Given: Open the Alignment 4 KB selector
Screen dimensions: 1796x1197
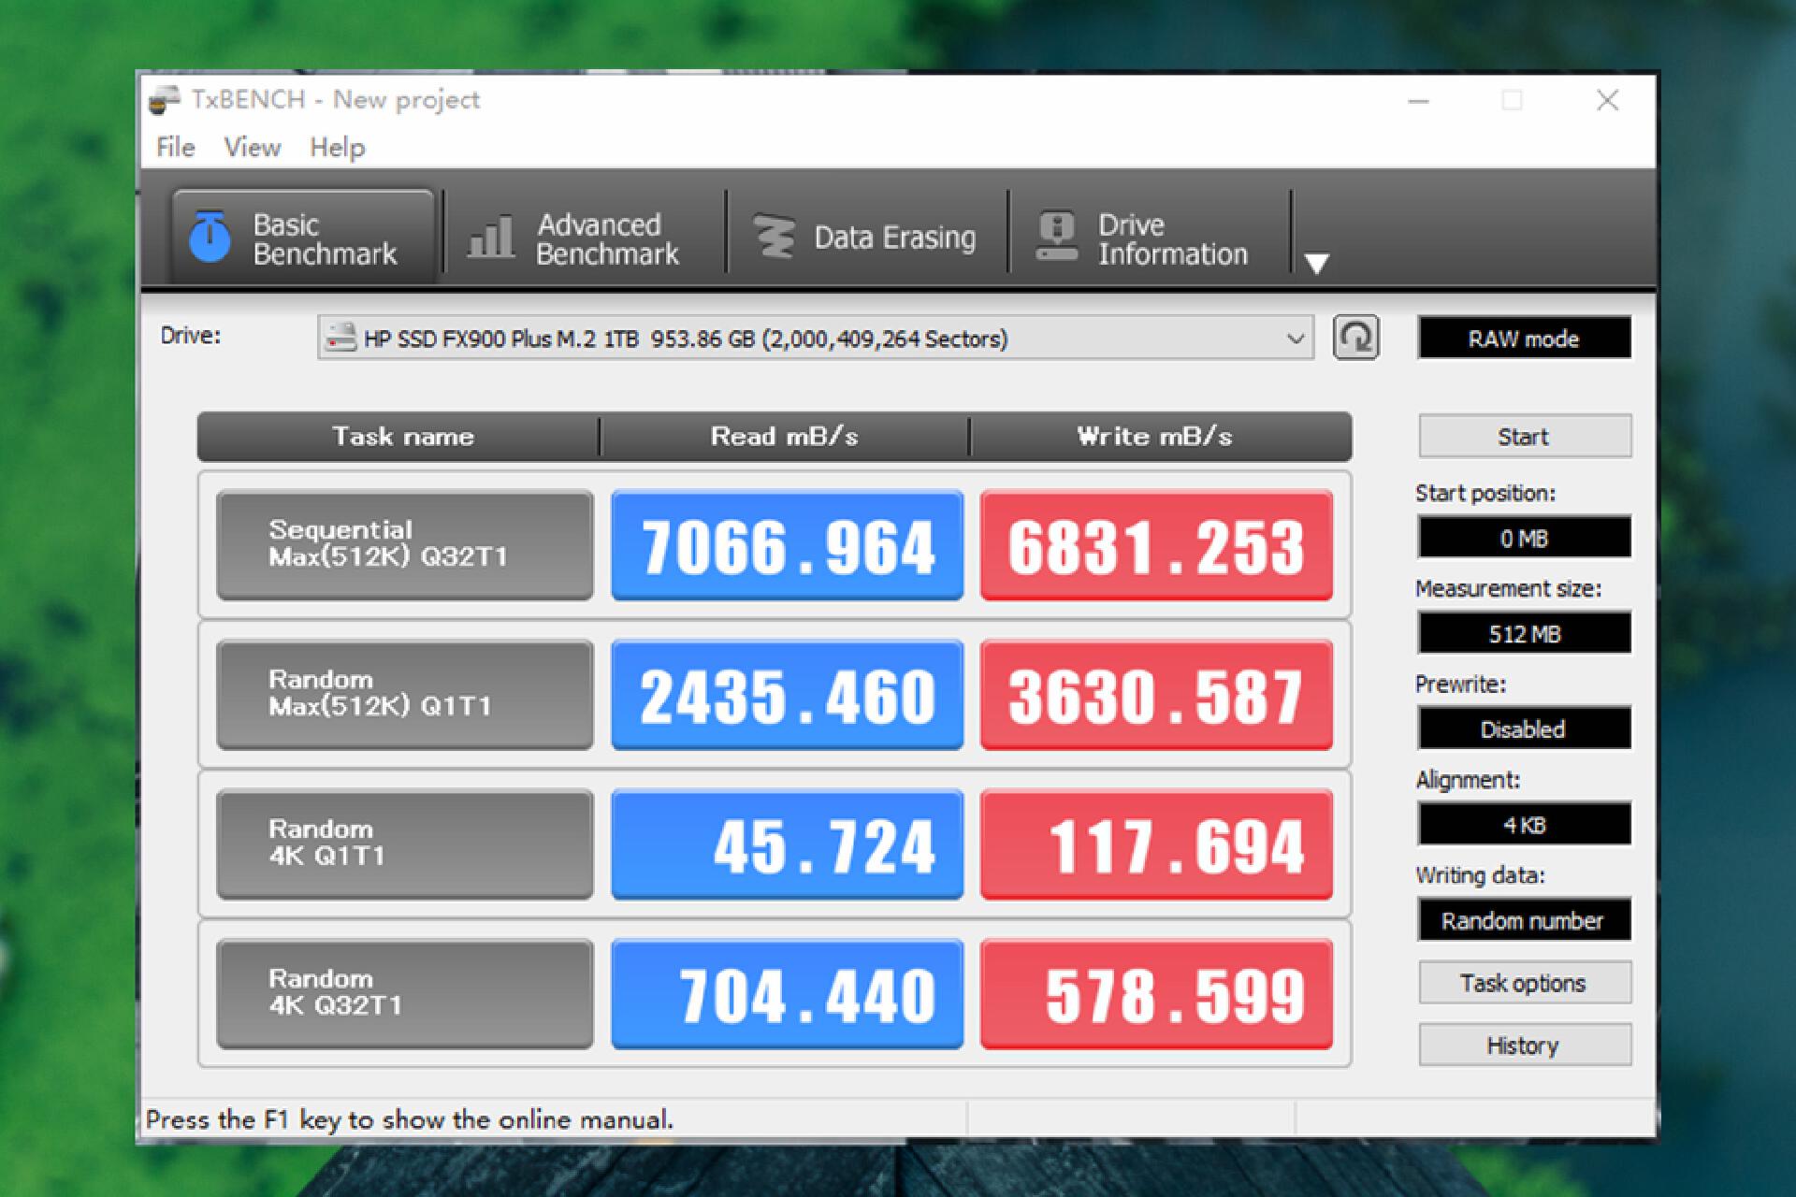Looking at the screenshot, I should 1524,825.
